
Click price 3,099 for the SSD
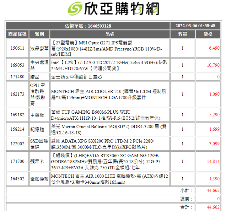214,144
